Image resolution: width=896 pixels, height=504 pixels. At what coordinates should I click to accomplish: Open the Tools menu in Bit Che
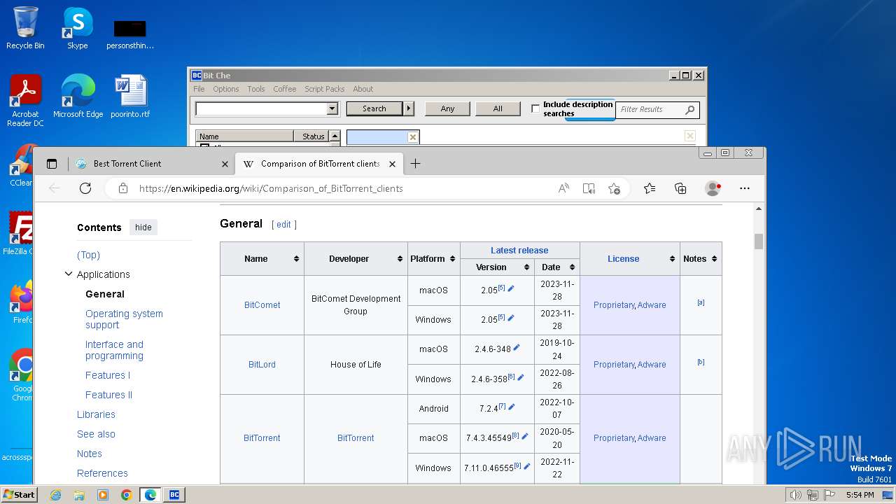coord(256,89)
